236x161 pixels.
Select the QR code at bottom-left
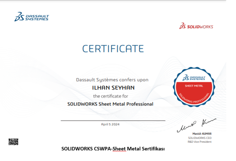[13, 142]
